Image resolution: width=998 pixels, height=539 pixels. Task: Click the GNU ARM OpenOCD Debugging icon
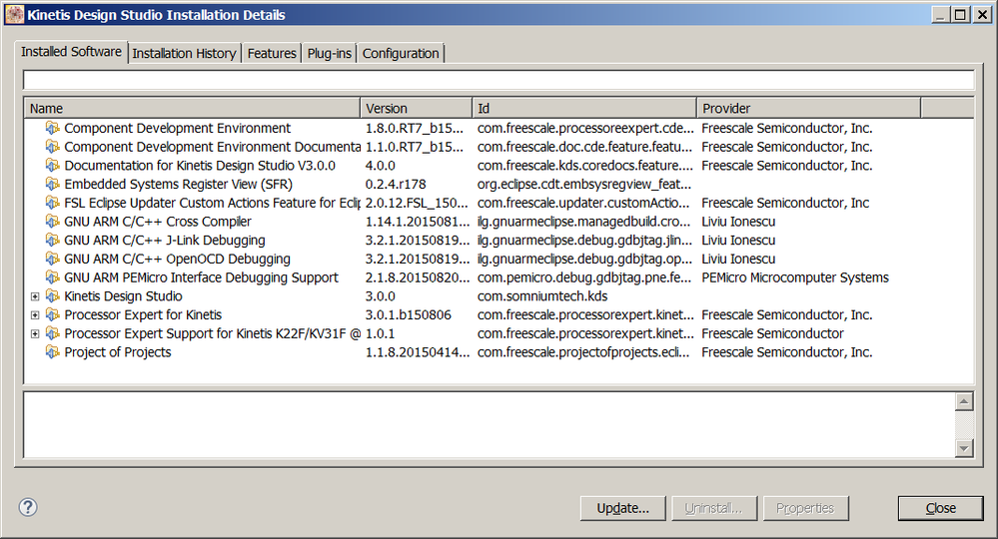(52, 260)
